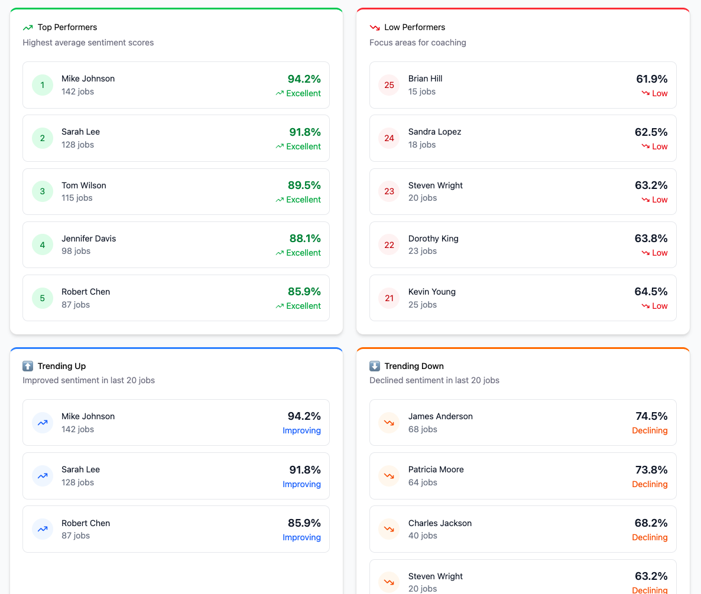
Task: Click the rank badge 21 beside Kevin Young
Action: (x=389, y=298)
